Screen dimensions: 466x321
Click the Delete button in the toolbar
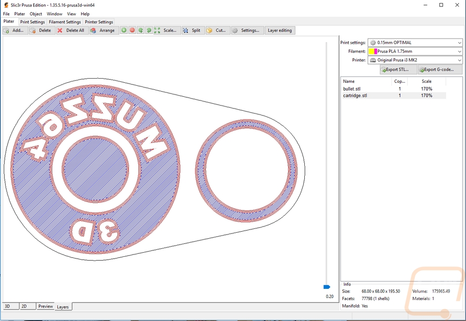[42, 30]
